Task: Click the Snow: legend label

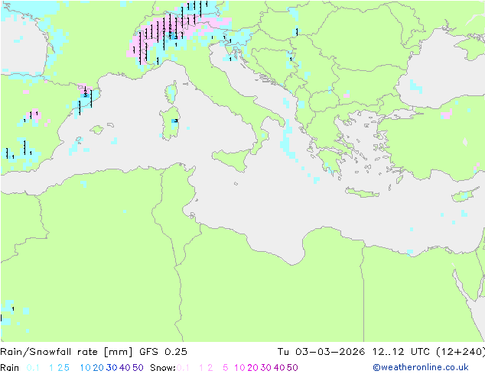Action: pyautogui.click(x=163, y=368)
